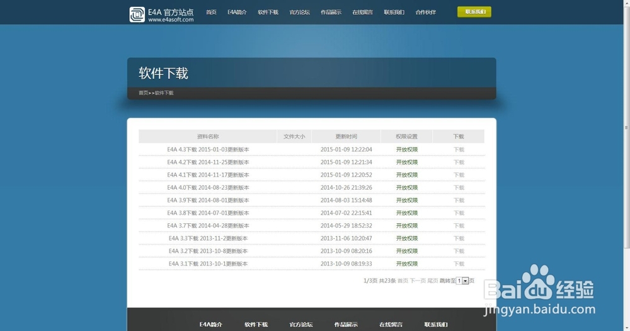The width and height of the screenshot is (630, 331).
Task: Click the 1/3页 共23条 page count text
Action: click(x=380, y=281)
